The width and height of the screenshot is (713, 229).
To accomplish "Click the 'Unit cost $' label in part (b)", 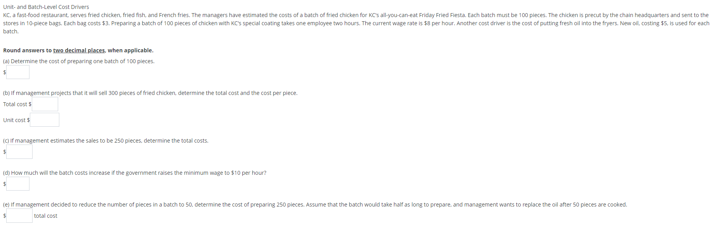I will (16, 120).
